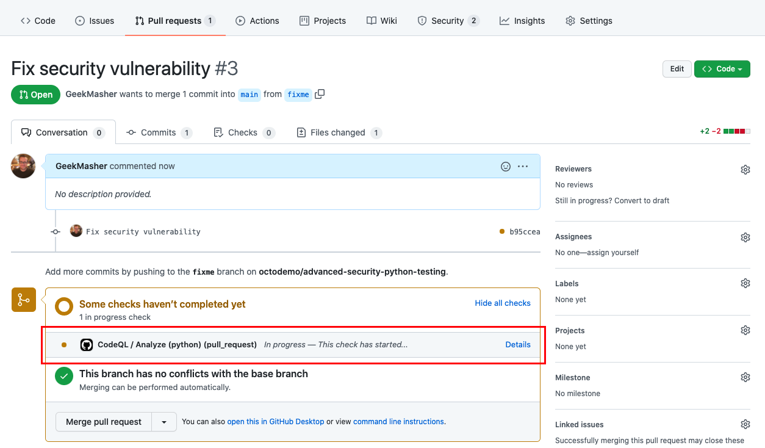This screenshot has width=765, height=448.
Task: View the Files changed tab
Action: 339,132
